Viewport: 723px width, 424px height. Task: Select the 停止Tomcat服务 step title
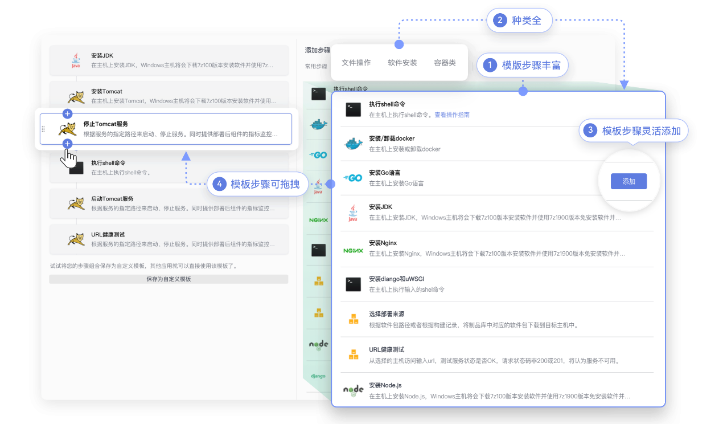point(106,124)
